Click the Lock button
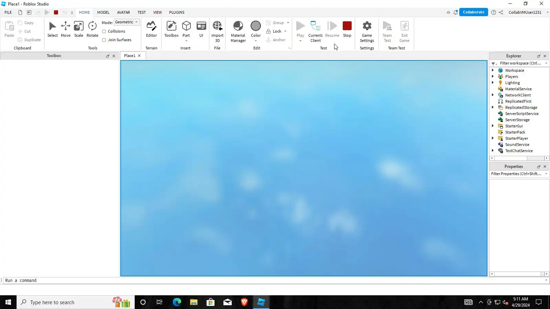Viewport: 550px width, 309px height. pyautogui.click(x=274, y=31)
